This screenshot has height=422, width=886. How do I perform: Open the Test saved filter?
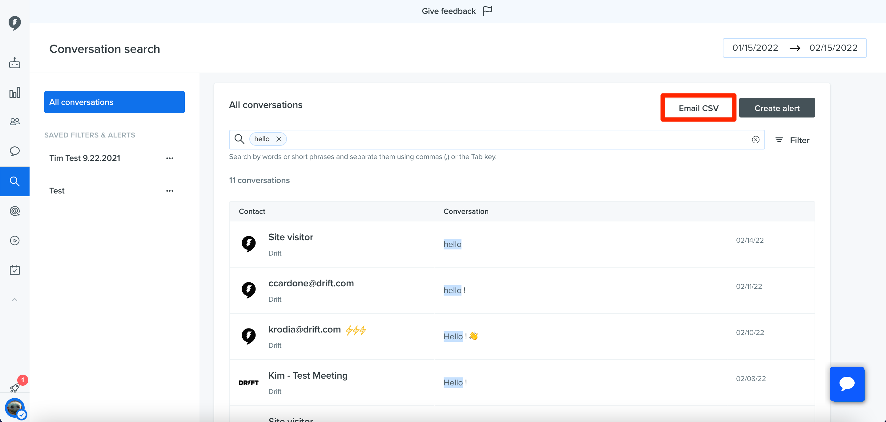(57, 191)
